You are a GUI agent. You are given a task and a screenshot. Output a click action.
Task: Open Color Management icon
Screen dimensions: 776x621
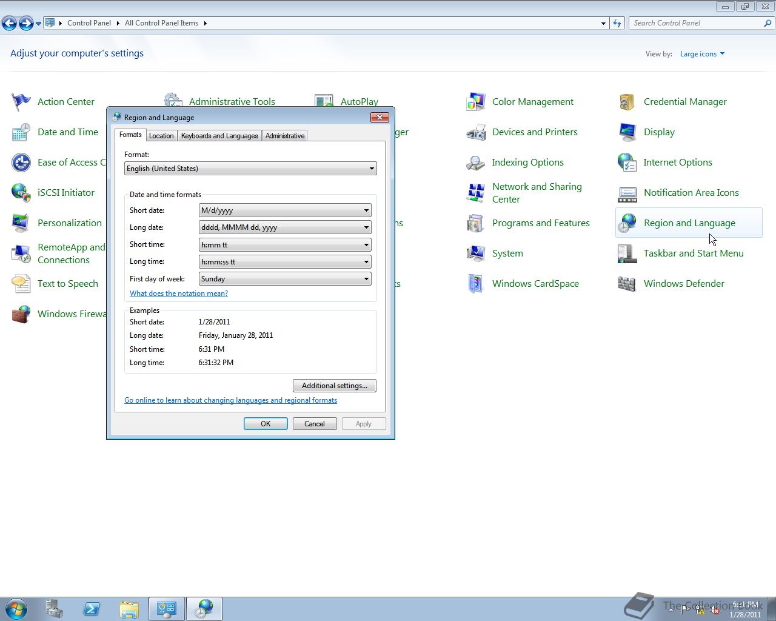pyautogui.click(x=476, y=102)
